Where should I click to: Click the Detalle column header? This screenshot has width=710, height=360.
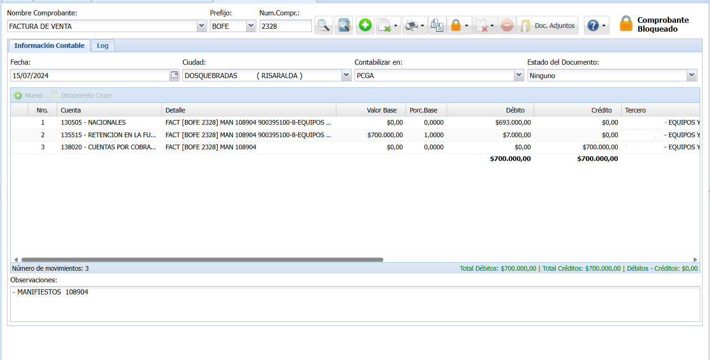[x=249, y=110]
